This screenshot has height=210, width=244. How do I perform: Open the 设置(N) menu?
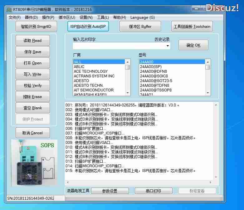[x=86, y=17]
